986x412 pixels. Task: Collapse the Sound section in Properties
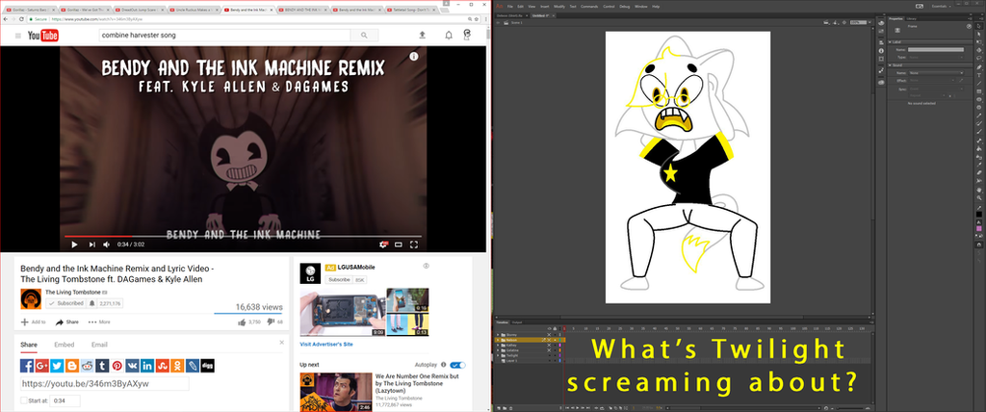coord(891,64)
